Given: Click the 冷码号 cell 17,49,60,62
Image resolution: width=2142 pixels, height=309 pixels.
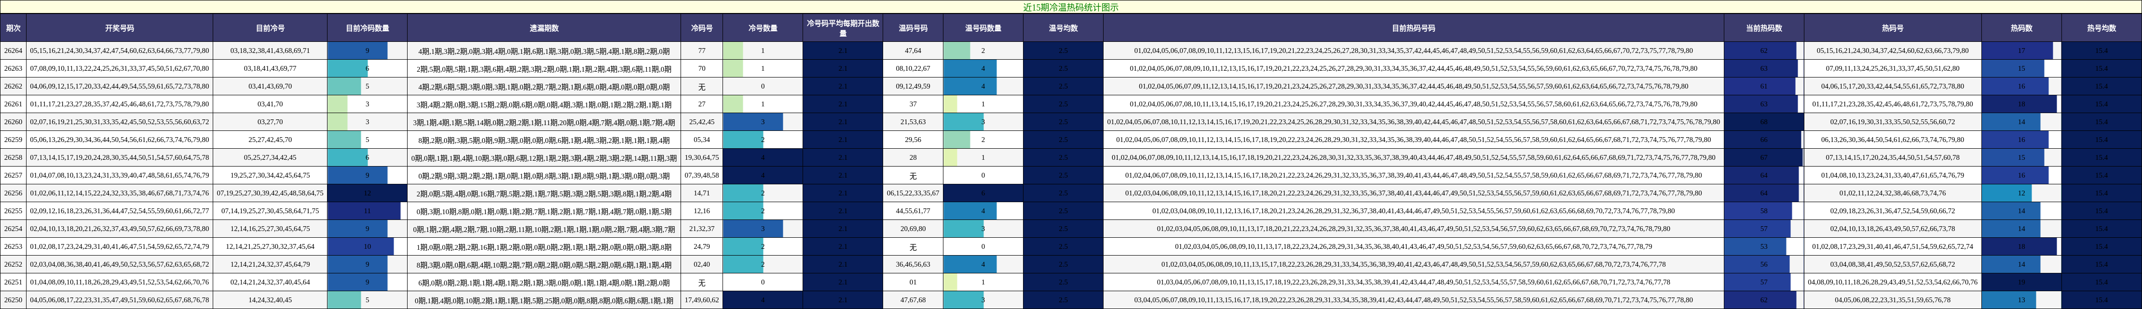Looking at the screenshot, I should tap(701, 300).
